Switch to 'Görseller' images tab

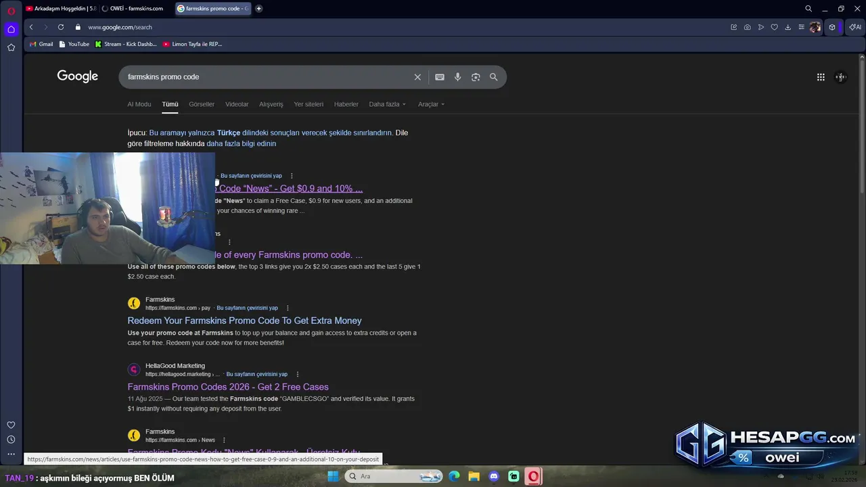202,104
